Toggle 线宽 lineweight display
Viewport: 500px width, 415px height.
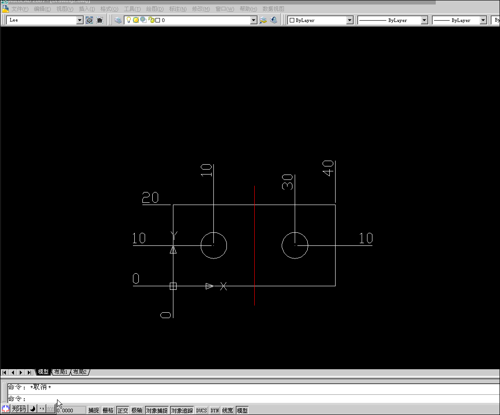click(x=227, y=410)
